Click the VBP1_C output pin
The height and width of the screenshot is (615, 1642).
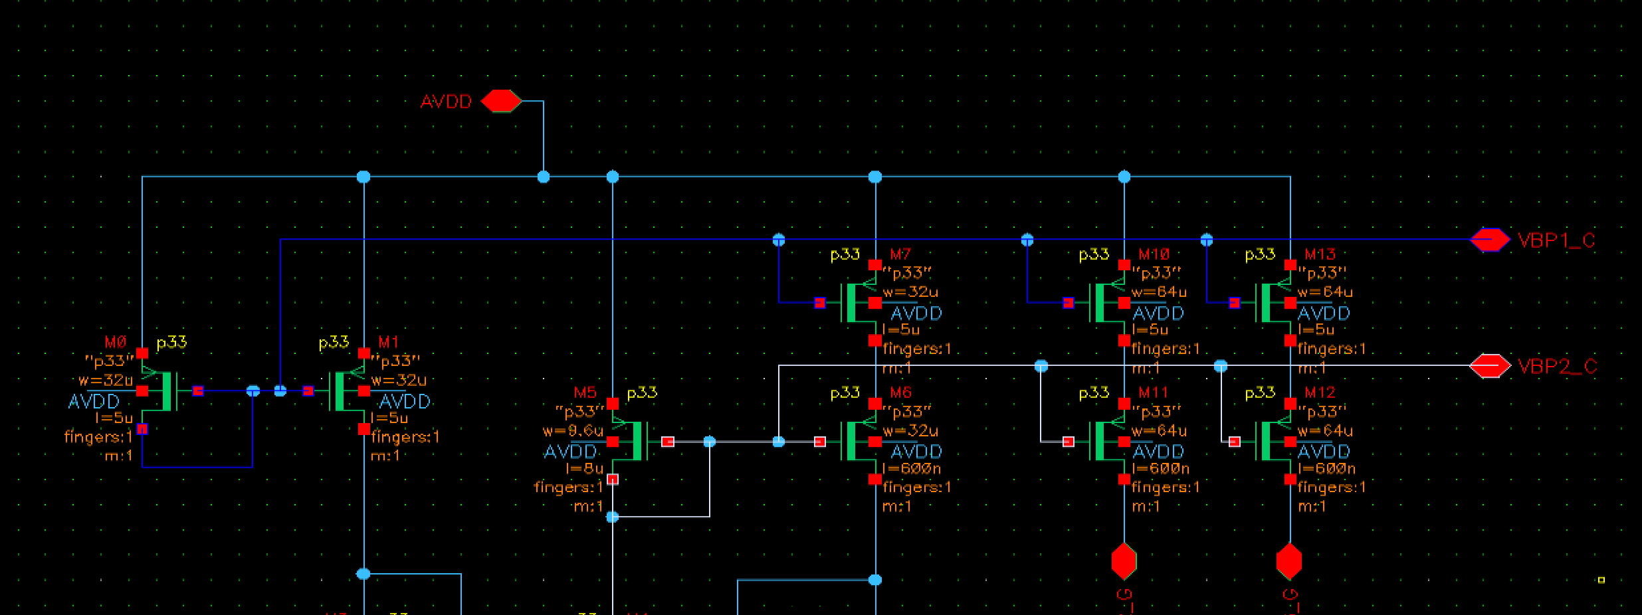click(1490, 240)
